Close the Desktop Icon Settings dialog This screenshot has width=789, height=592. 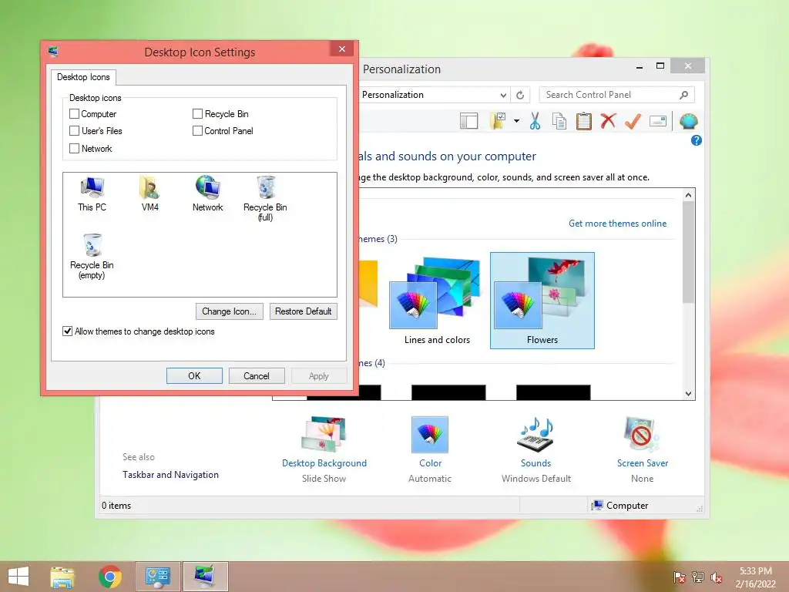point(342,49)
